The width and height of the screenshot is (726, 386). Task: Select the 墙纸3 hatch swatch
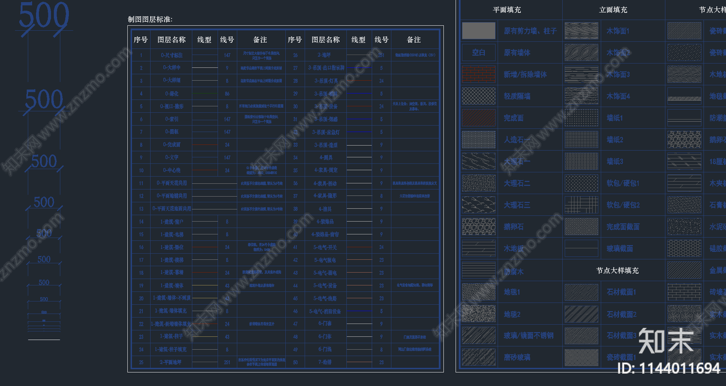[x=581, y=161]
